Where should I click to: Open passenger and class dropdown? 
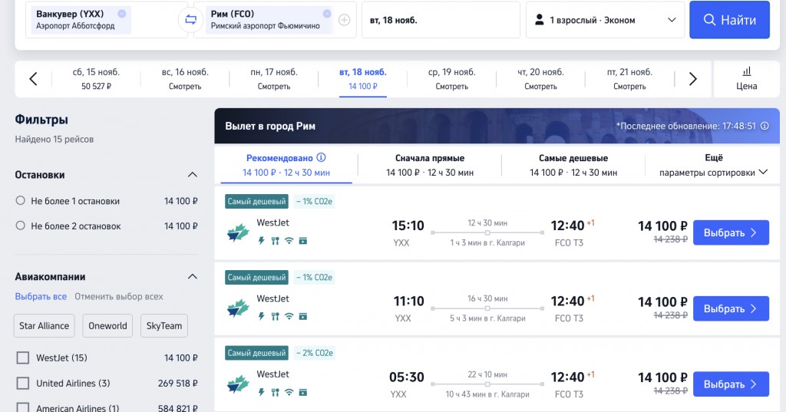pos(604,20)
